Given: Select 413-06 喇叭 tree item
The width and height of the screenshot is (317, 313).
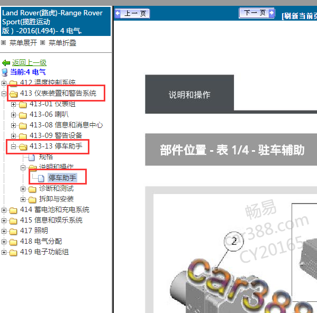Looking at the screenshot, I should coord(49,115).
